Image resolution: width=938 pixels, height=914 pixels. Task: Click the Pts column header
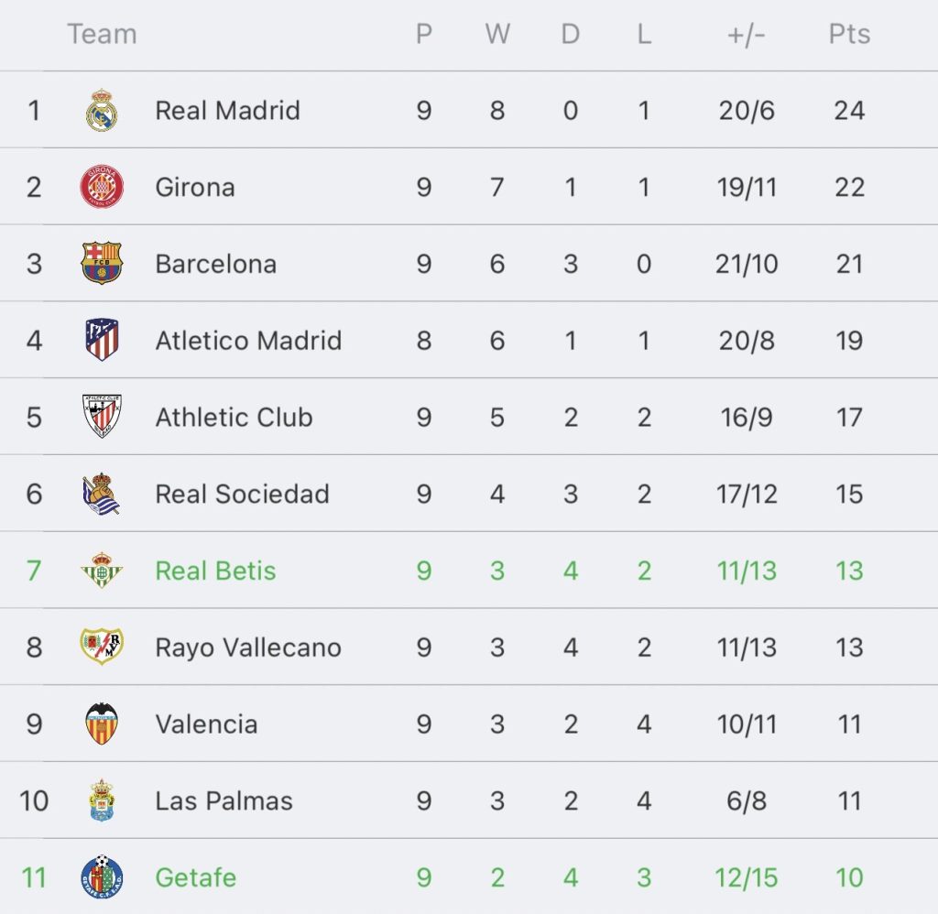point(849,34)
